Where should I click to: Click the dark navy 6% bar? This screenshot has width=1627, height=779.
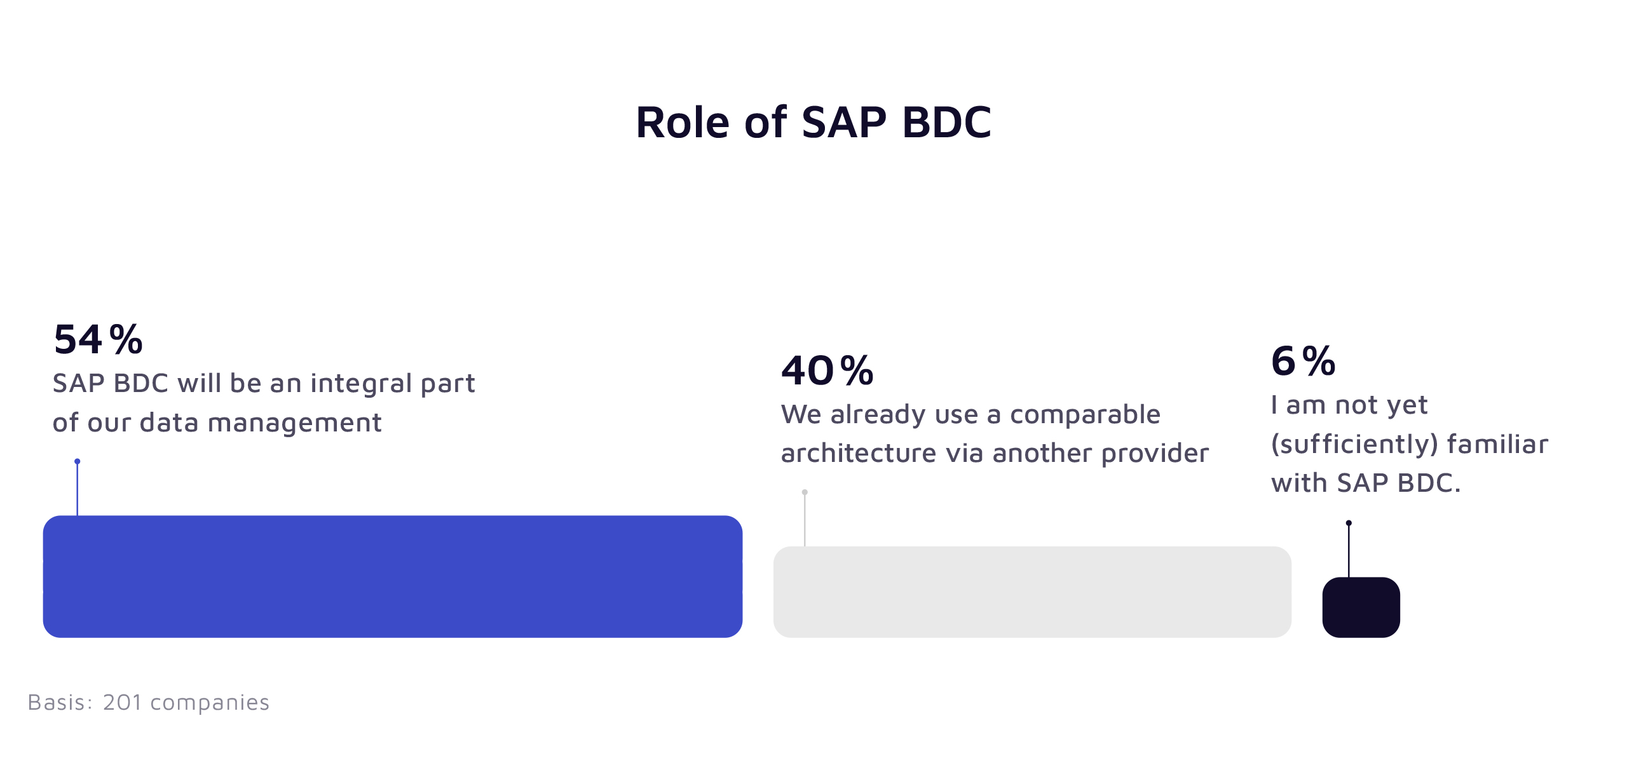pyautogui.click(x=1361, y=607)
